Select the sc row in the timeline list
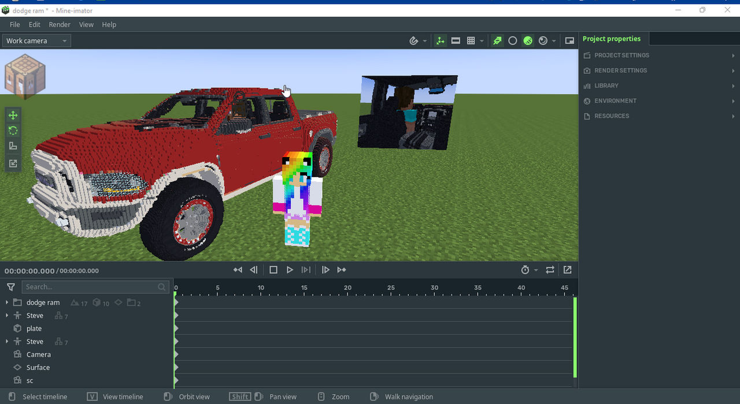 point(87,380)
